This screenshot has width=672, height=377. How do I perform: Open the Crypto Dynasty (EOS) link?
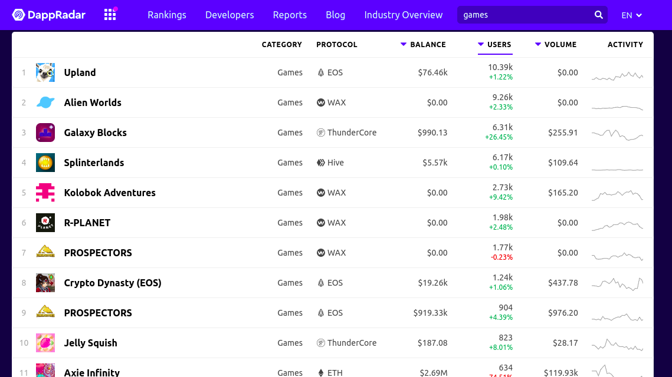pos(113,283)
